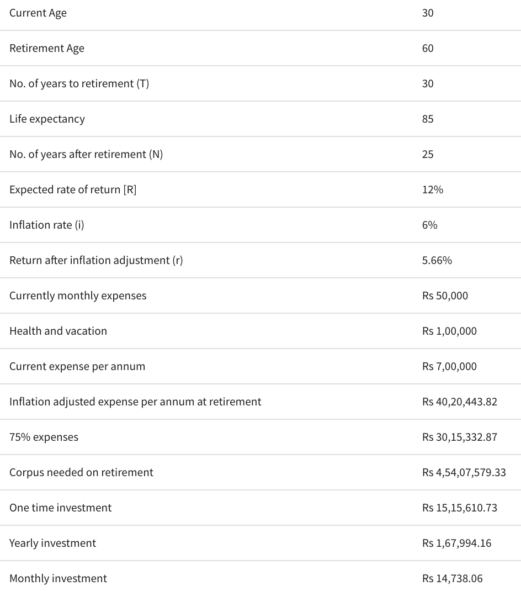Click the "Current Age" row label
Image resolution: width=521 pixels, height=591 pixels.
pyautogui.click(x=38, y=13)
